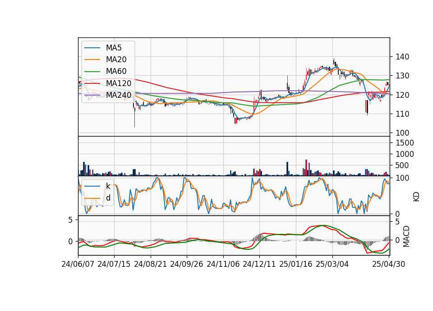Click the 140 price axis tick label
The height and width of the screenshot is (311, 433).
pos(402,57)
